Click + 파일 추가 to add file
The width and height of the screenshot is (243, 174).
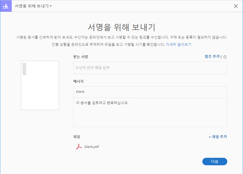[x=218, y=137]
